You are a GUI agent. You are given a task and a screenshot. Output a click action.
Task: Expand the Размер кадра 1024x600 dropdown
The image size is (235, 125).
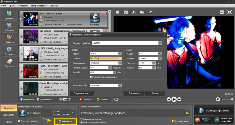pyautogui.click(x=120, y=63)
